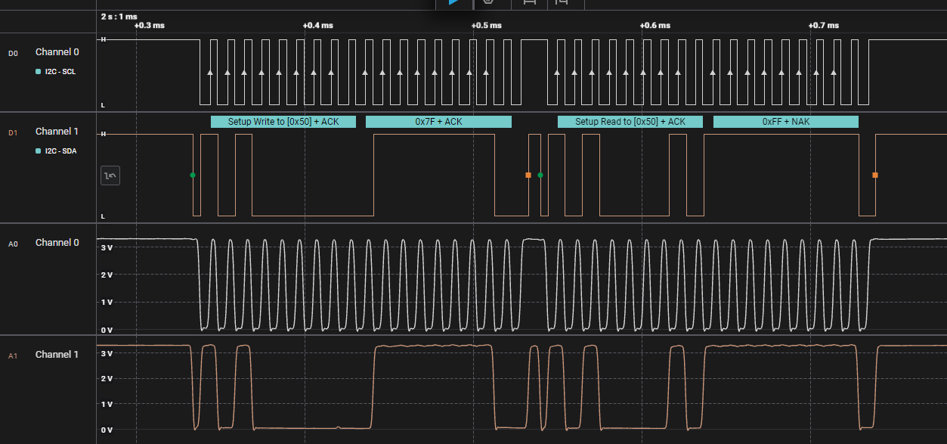947x444 pixels.
Task: Toggle the orange marker at the far right waveform
Action: pyautogui.click(x=874, y=174)
